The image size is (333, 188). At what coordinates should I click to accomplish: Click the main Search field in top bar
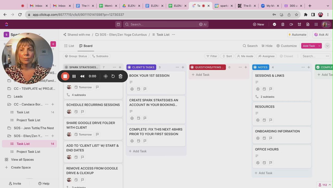click(x=160, y=24)
